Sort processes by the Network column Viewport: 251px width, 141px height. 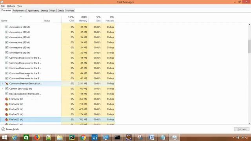click(109, 19)
